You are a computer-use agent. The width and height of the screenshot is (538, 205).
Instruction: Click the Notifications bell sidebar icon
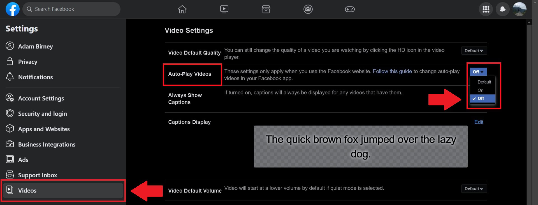[10, 77]
